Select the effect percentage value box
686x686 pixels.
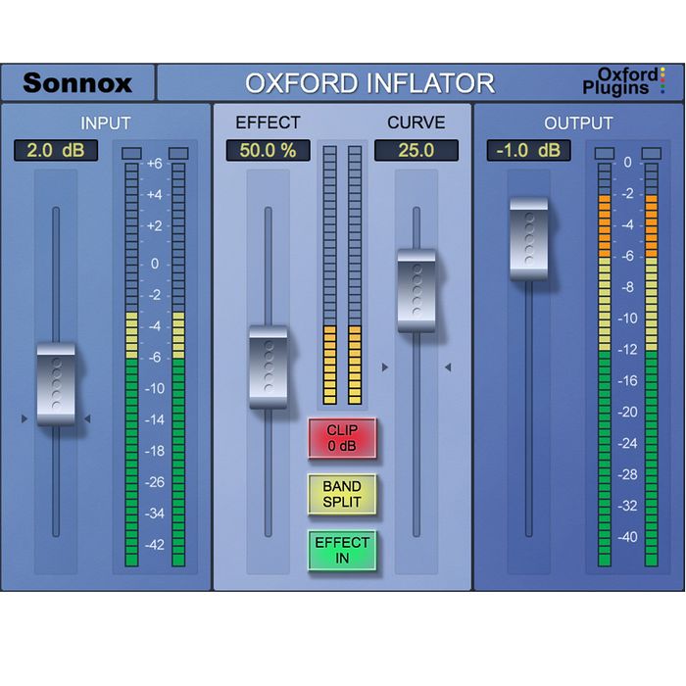coord(268,151)
